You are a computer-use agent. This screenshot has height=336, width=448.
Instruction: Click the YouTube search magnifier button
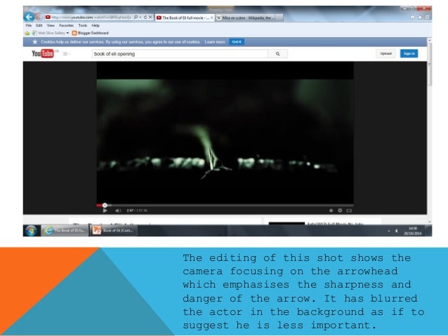point(277,54)
